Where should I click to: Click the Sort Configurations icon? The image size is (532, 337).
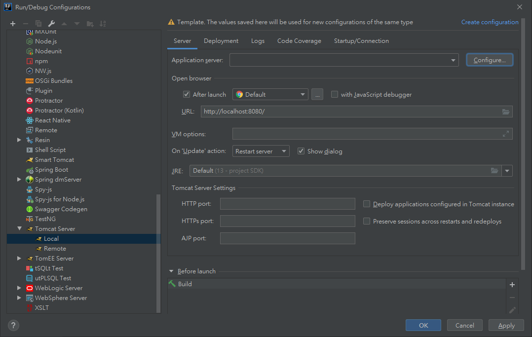(103, 24)
